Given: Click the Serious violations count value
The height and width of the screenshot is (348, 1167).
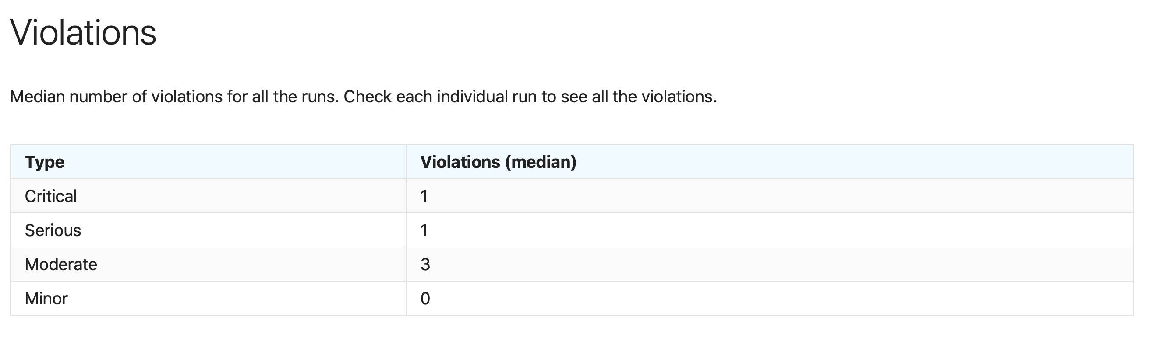Looking at the screenshot, I should point(424,230).
